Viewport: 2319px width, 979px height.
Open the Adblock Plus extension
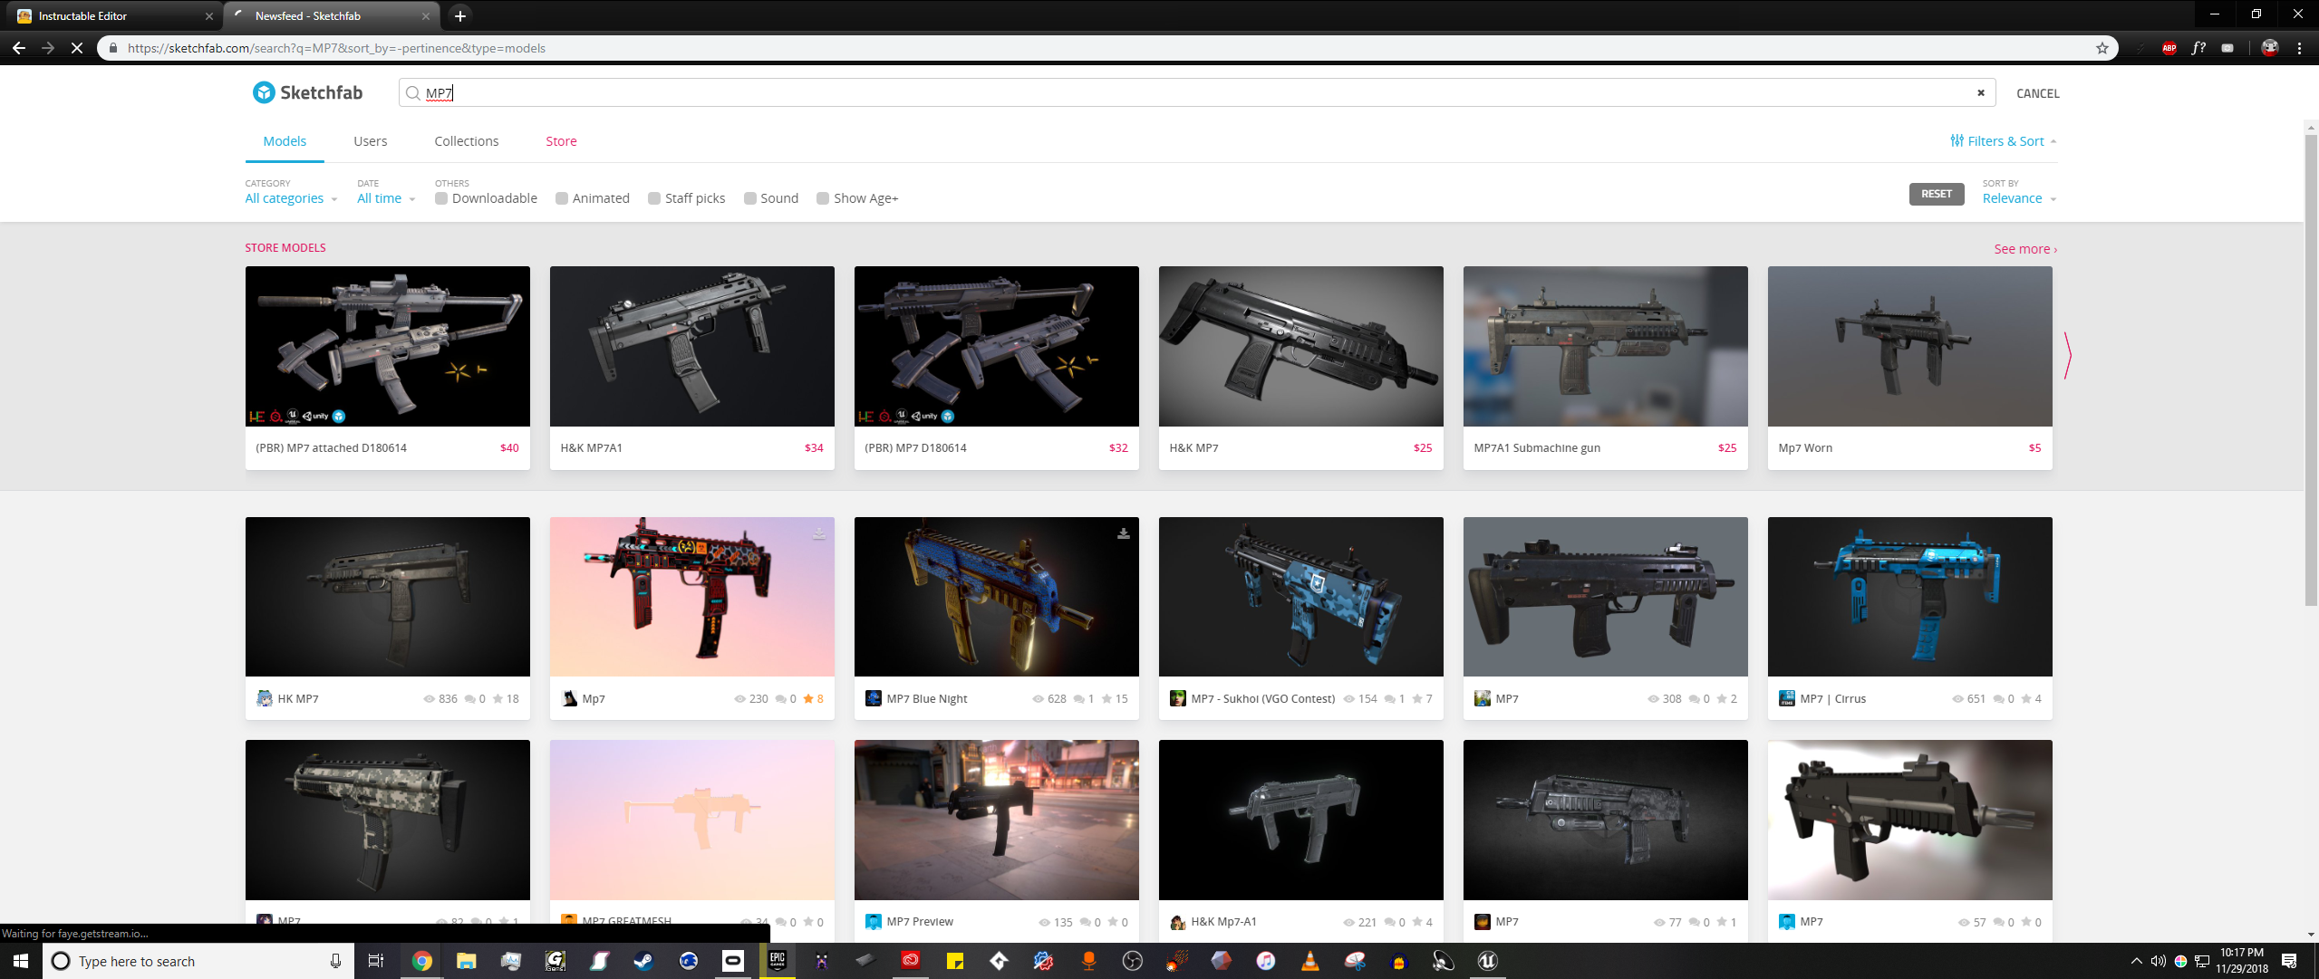(x=2169, y=48)
